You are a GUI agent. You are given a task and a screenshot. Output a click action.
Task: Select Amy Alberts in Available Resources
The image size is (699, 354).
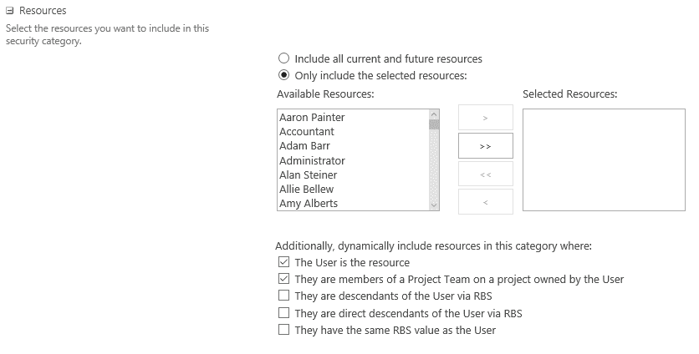coord(309,203)
